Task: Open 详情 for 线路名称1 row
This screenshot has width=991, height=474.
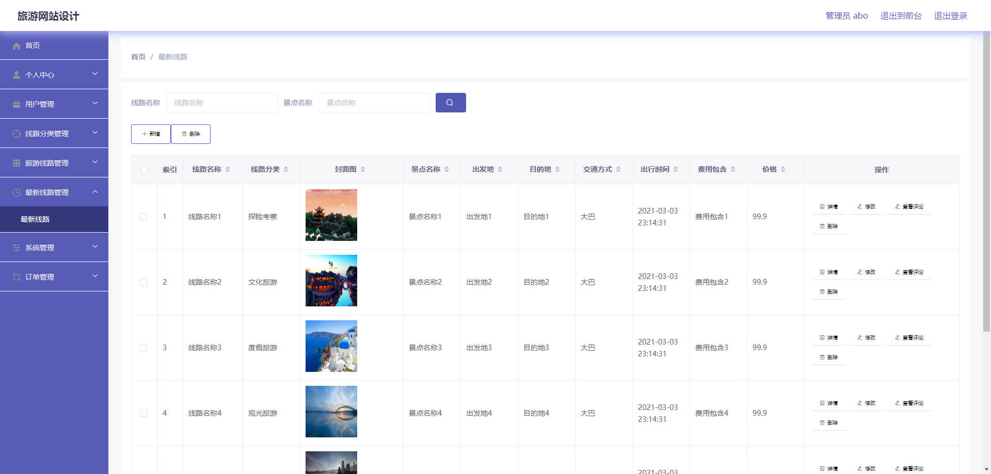Action: [x=828, y=207]
